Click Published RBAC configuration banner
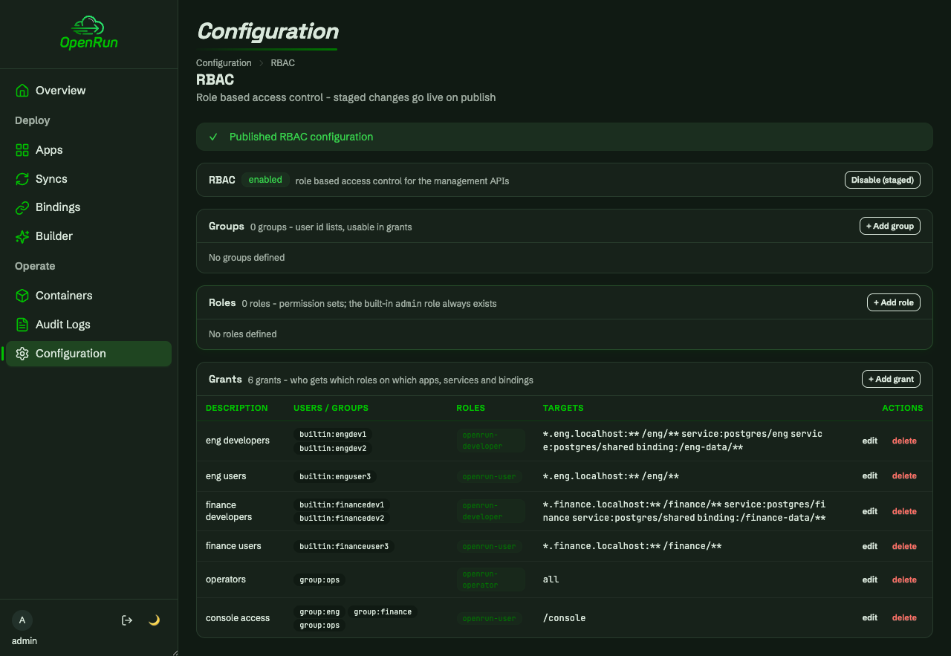 click(564, 137)
